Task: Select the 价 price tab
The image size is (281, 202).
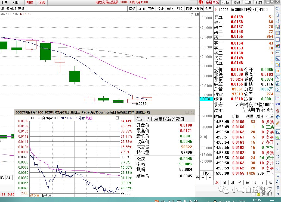Action: 224,182
